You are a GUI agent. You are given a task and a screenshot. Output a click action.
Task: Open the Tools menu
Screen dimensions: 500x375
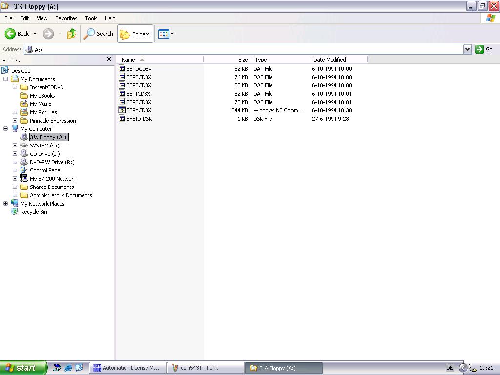coord(91,18)
